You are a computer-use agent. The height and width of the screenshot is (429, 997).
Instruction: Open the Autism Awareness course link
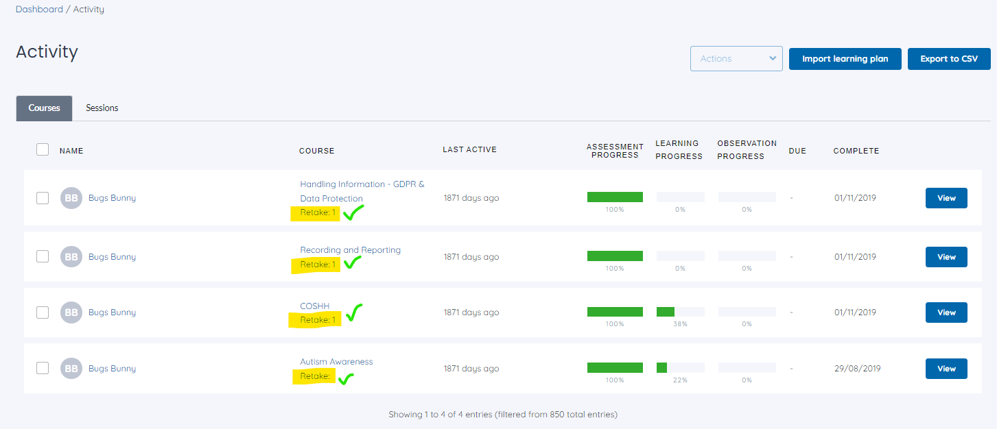pos(336,362)
